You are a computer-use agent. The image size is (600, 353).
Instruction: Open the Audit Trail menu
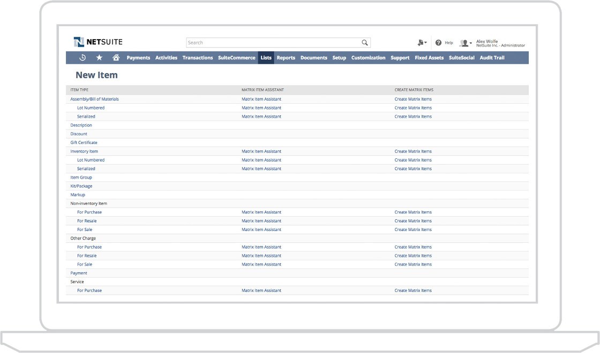(492, 58)
